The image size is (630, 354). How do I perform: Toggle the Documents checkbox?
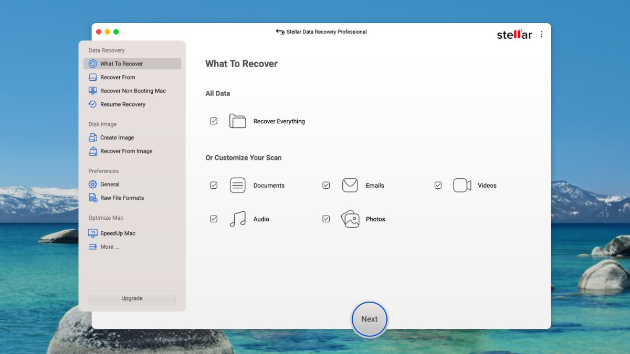point(214,185)
